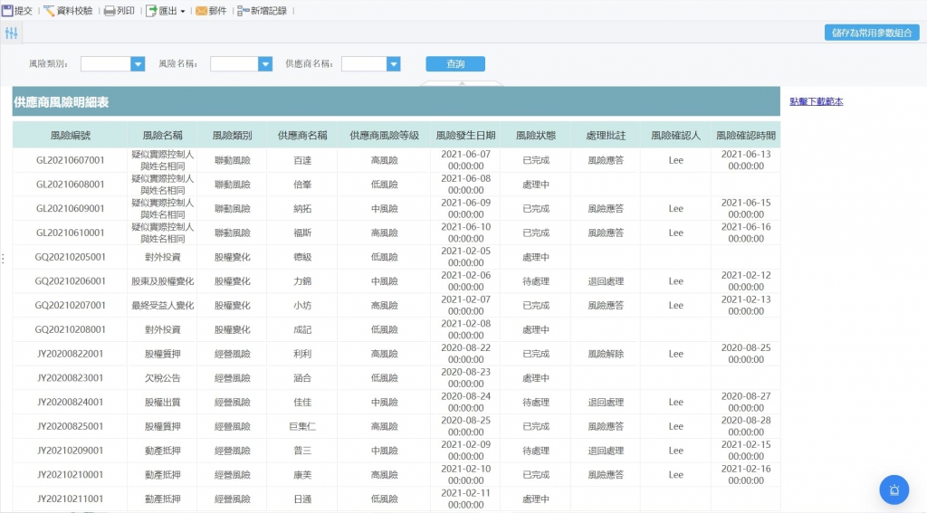This screenshot has height=513, width=927.
Task: Click 儲存為常用參數組合 button
Action: [x=872, y=33]
